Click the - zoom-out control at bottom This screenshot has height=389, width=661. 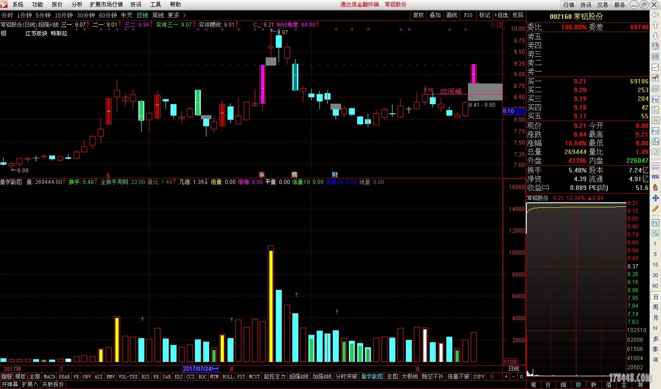click(514, 377)
